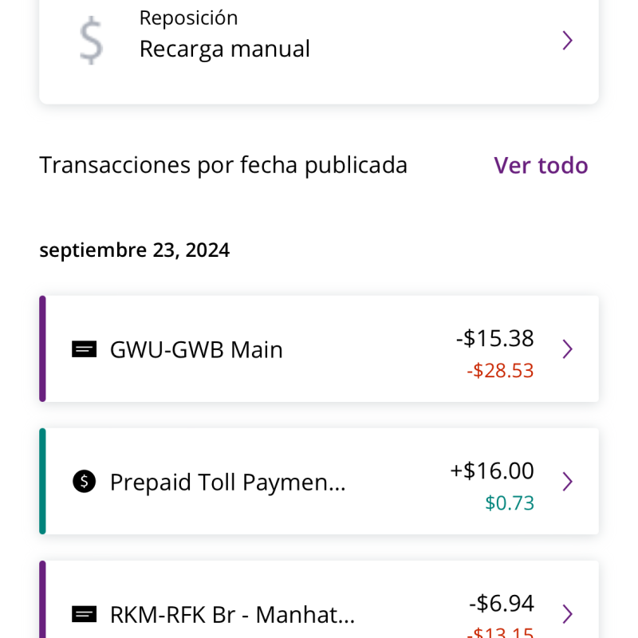Open the Prepaid Toll Payment entry

click(x=318, y=481)
